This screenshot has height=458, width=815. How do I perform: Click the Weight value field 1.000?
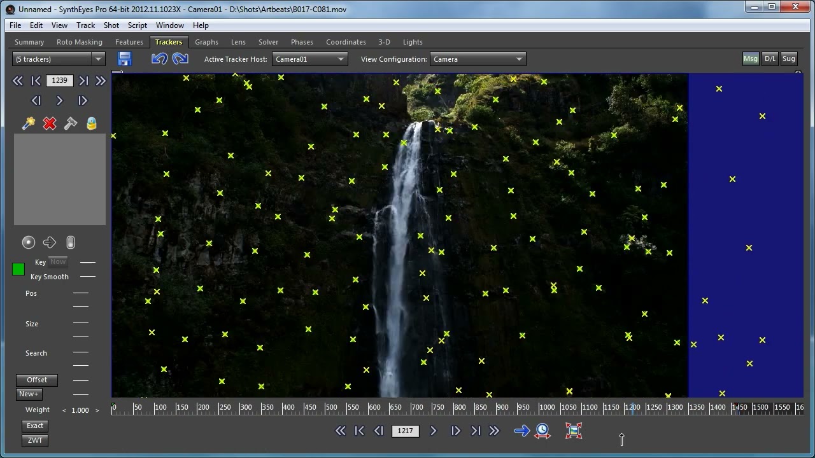pyautogui.click(x=80, y=410)
